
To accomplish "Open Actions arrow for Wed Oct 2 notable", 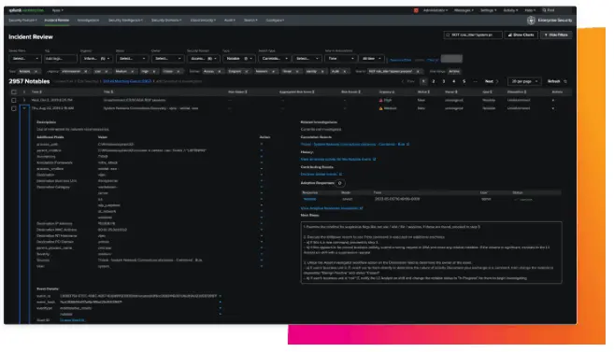I will (553, 100).
